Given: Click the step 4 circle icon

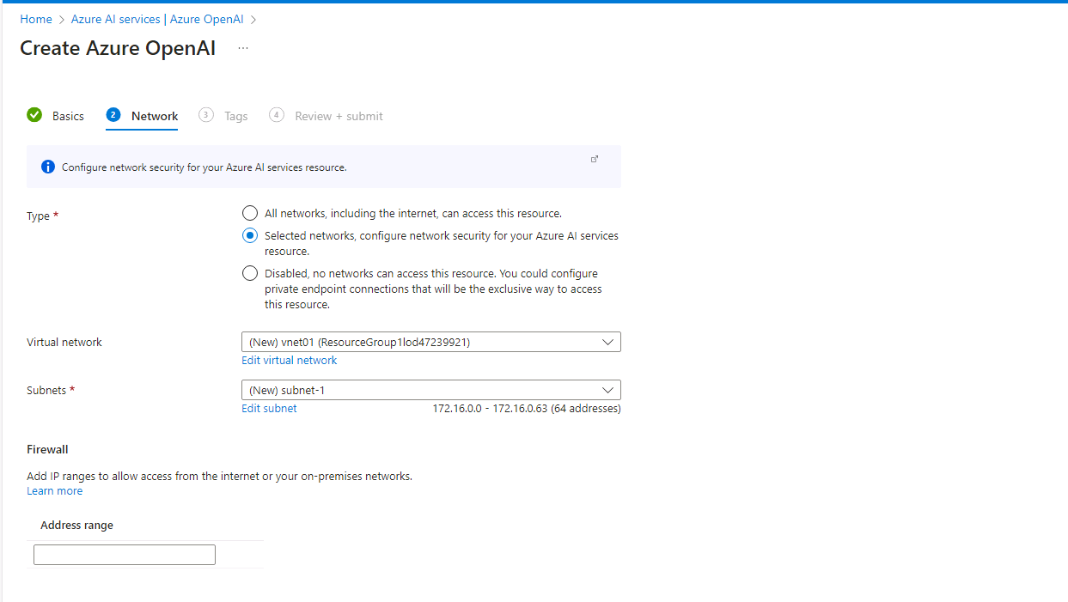Looking at the screenshot, I should [x=277, y=115].
